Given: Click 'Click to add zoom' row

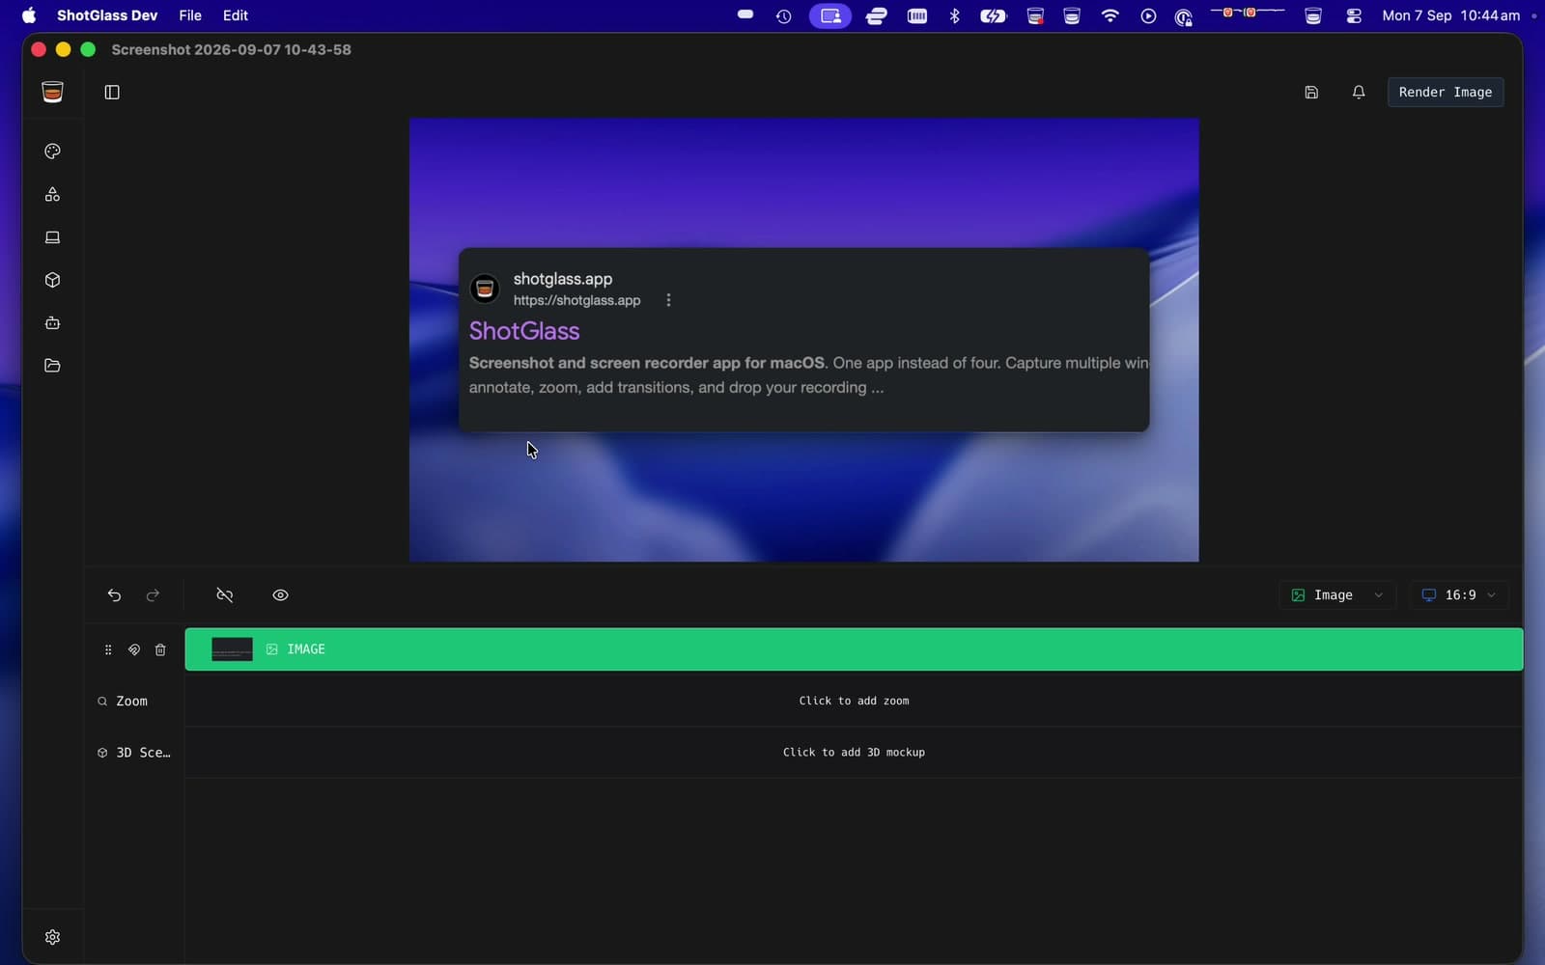Looking at the screenshot, I should 854,701.
